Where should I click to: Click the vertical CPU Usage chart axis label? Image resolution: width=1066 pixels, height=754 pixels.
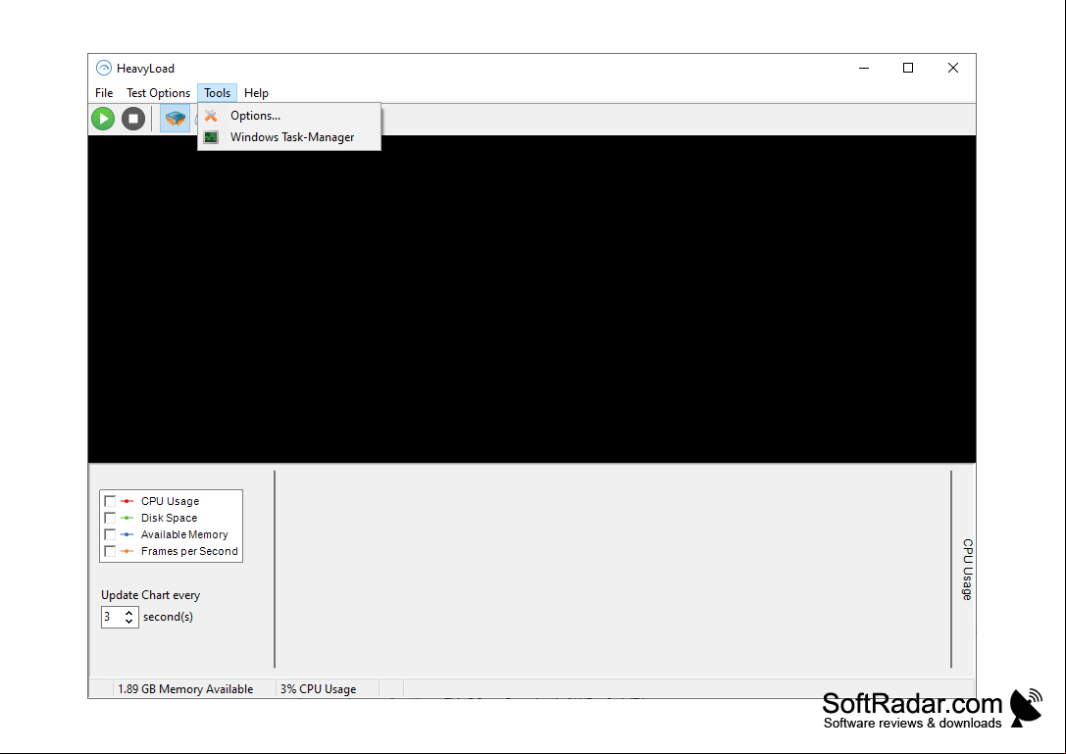967,570
